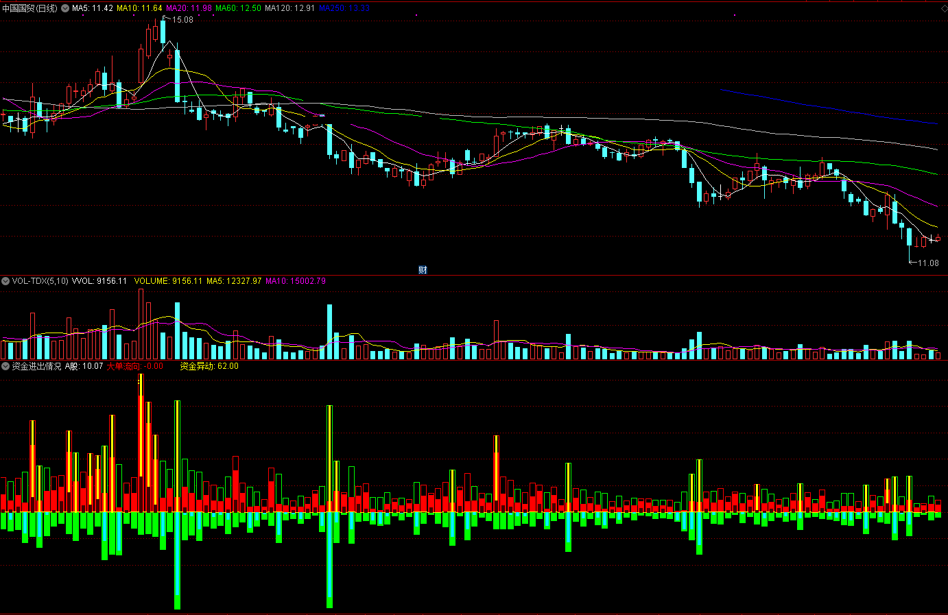Select the MA20: 11.98 label
Image resolution: width=948 pixels, height=615 pixels.
[189, 8]
